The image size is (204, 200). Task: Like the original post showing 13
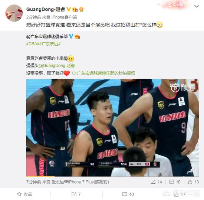193,182
